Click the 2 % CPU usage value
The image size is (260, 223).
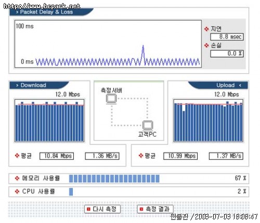click(x=242, y=191)
